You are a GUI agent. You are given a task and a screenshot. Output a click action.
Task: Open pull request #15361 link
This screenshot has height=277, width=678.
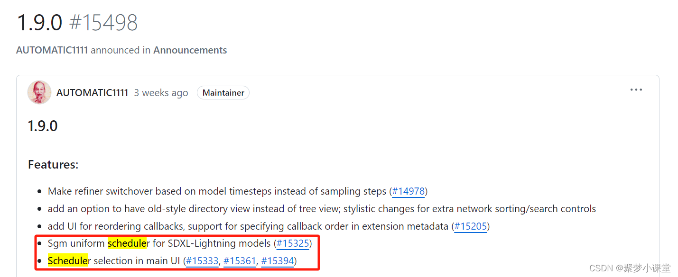(x=240, y=261)
